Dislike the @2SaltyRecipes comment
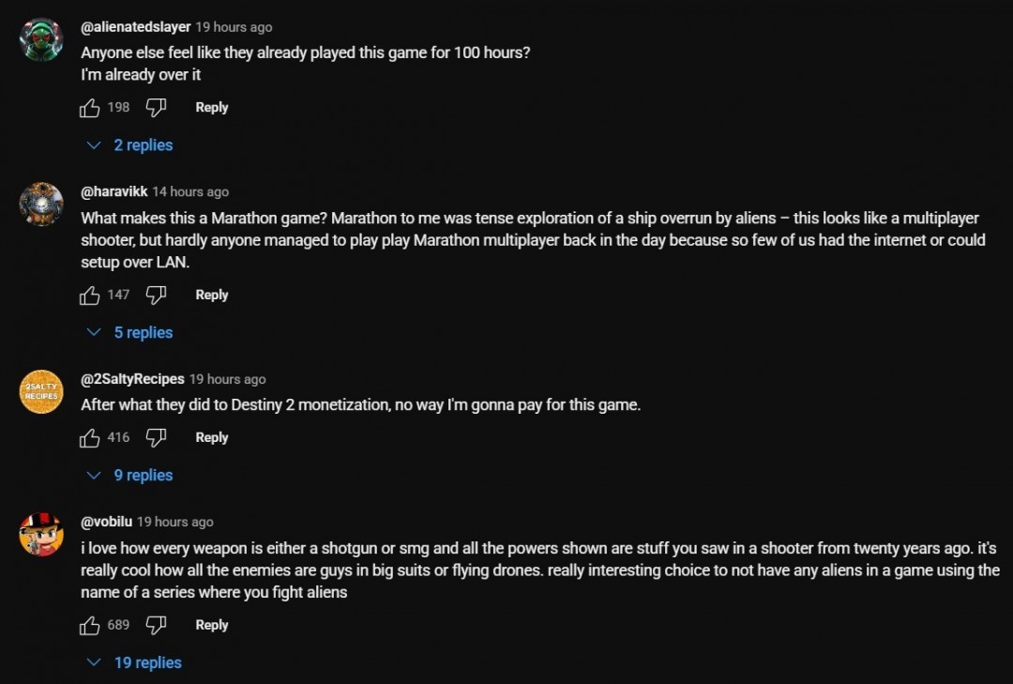Viewport: 1013px width, 684px height. (x=157, y=438)
